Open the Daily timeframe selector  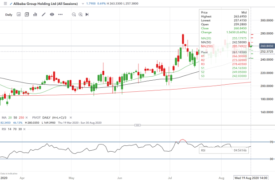coord(9,15)
